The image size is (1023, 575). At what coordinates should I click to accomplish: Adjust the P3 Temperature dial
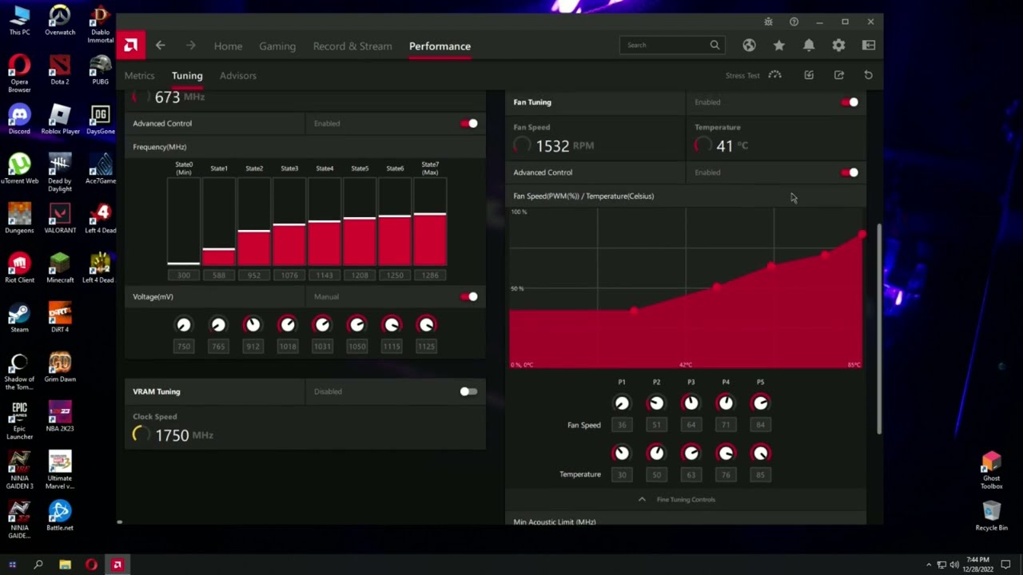tap(691, 454)
